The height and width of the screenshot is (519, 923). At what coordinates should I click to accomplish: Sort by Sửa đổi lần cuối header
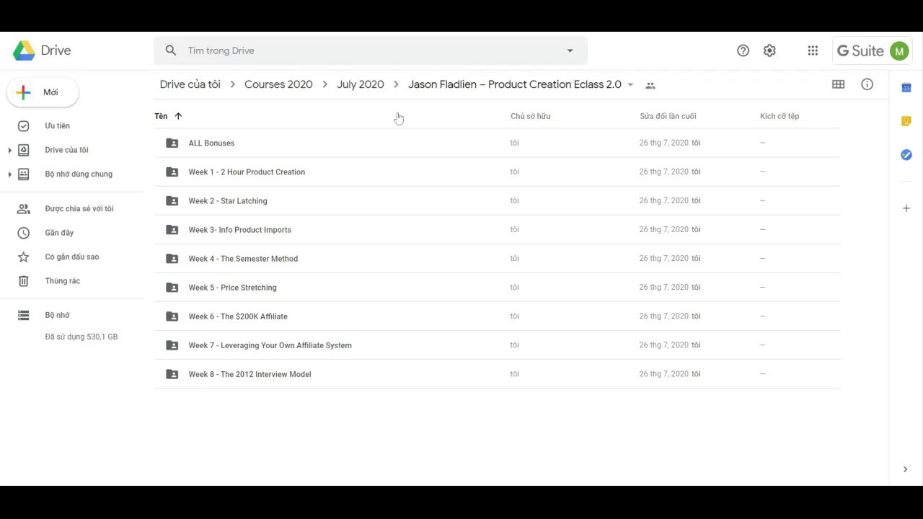click(668, 116)
